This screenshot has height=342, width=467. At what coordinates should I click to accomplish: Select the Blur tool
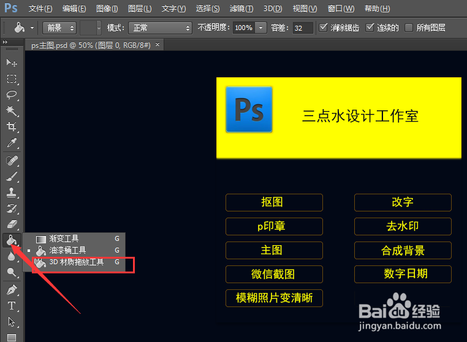coord(12,256)
